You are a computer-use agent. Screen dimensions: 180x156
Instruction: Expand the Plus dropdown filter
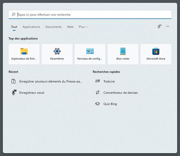click(x=83, y=27)
